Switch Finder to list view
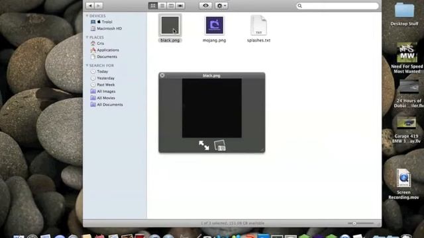Image resolution: width=424 pixels, height=238 pixels. 162,6
